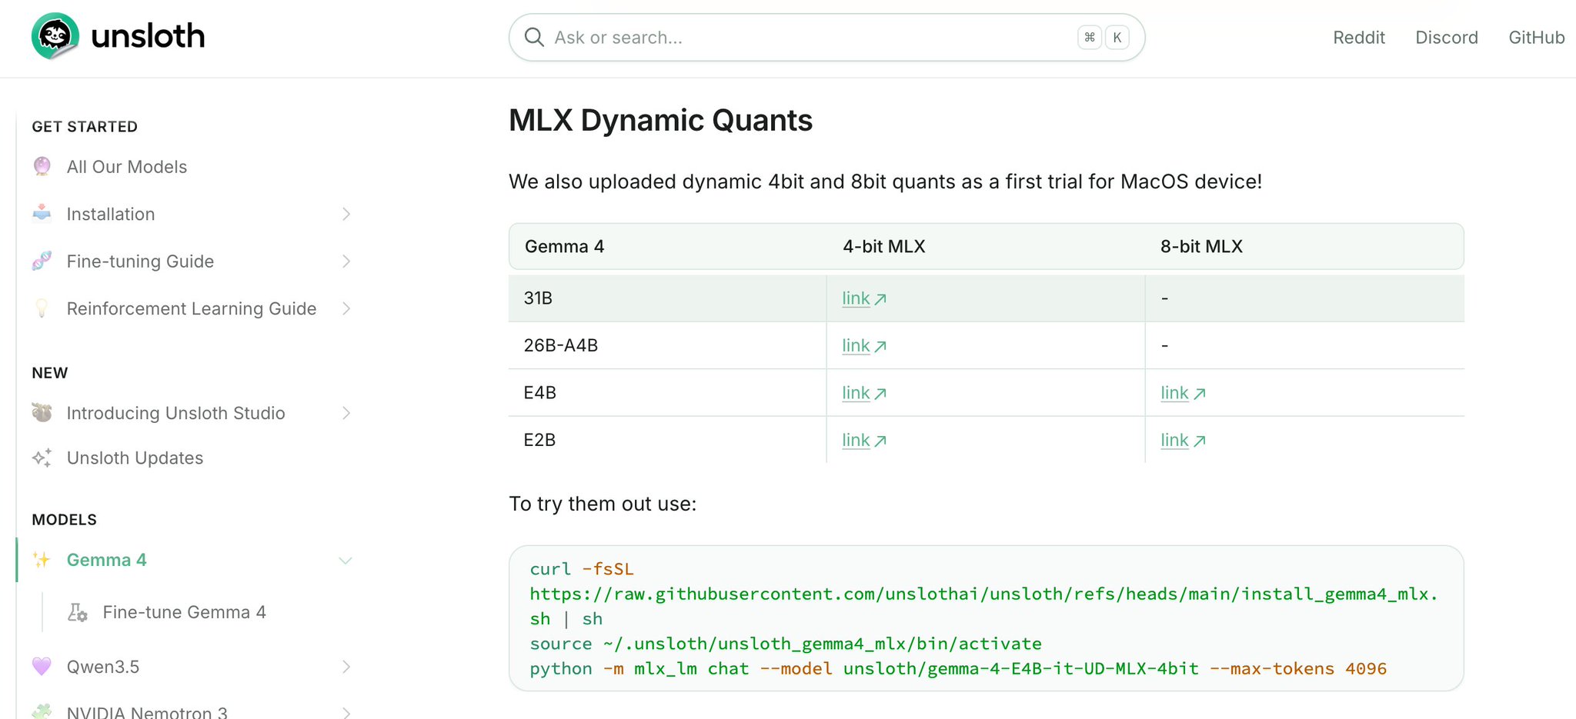
Task: Click the source activate command line
Action: tap(785, 644)
